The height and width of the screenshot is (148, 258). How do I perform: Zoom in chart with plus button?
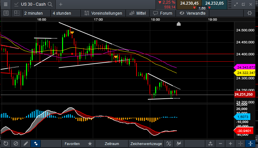tap(230, 144)
